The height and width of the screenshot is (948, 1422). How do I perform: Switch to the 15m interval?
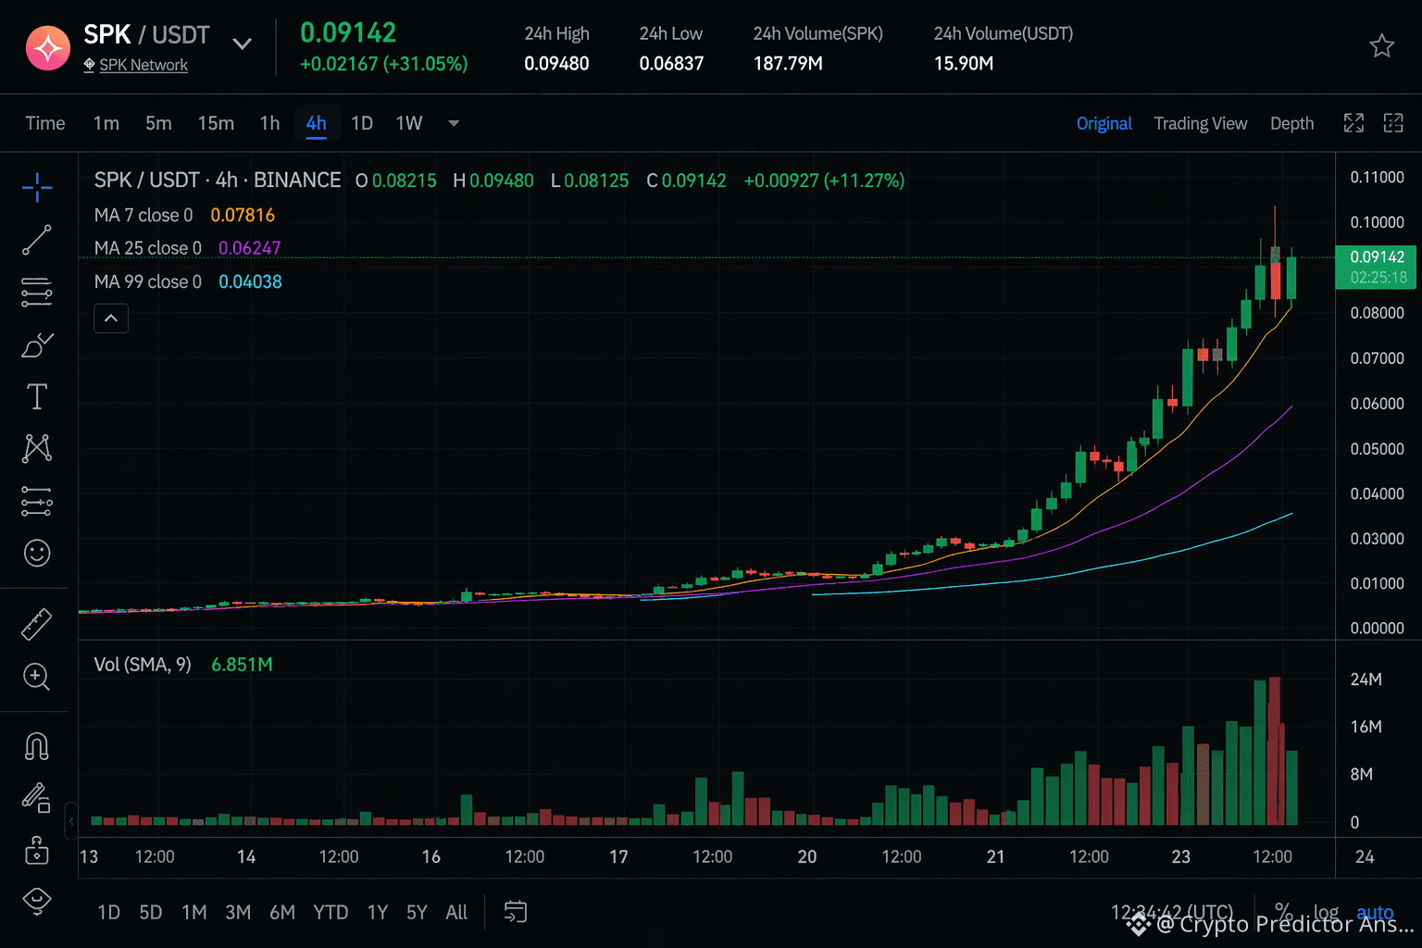(216, 123)
